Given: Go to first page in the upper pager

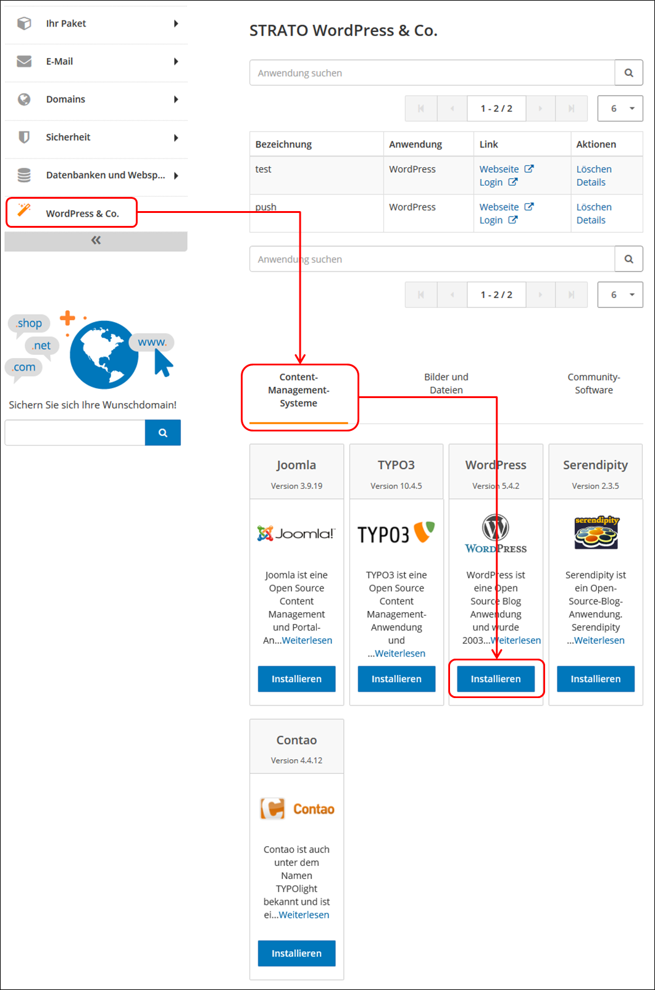Looking at the screenshot, I should [421, 109].
